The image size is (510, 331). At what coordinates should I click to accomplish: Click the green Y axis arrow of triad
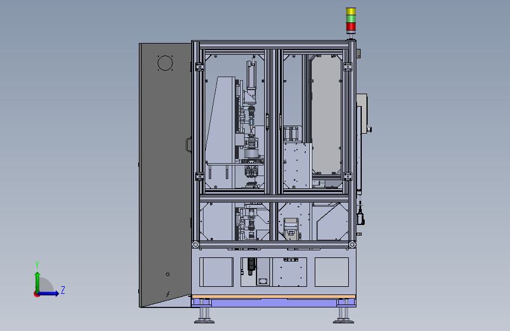[x=38, y=282]
